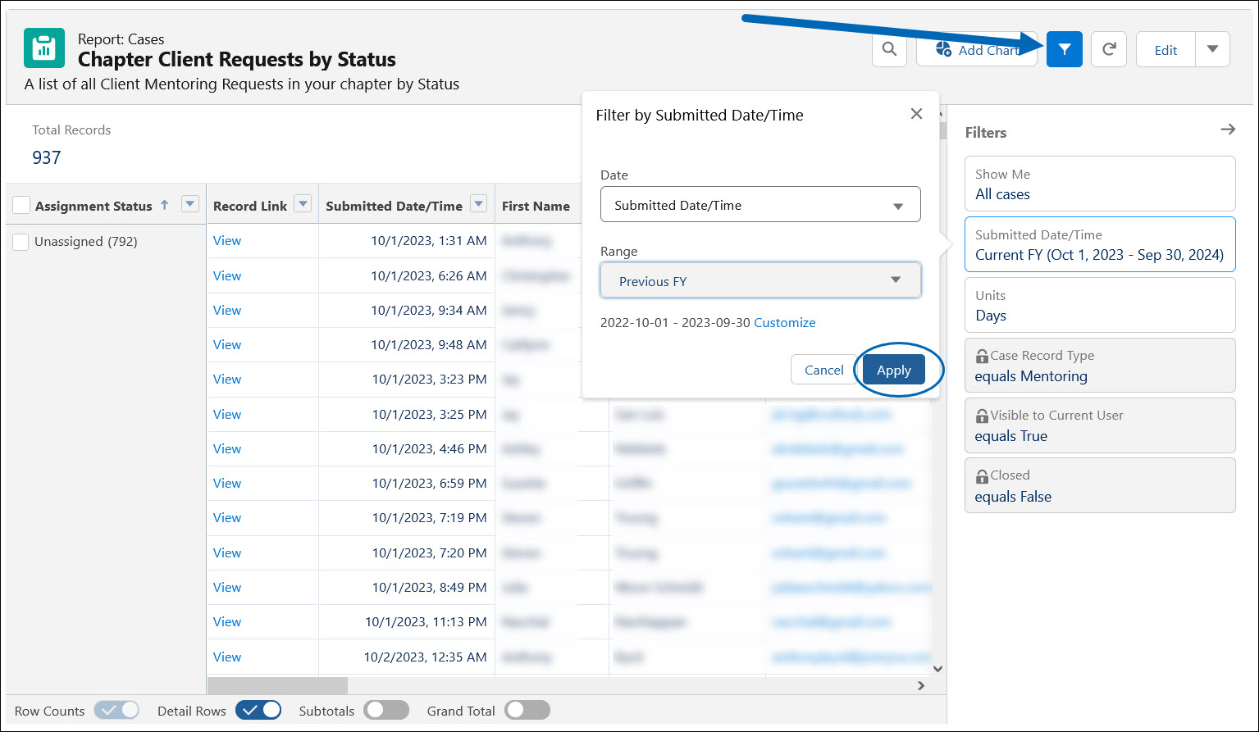Open View link for 10/1/2023, 6:26 AM
The width and height of the screenshot is (1259, 732).
227,275
